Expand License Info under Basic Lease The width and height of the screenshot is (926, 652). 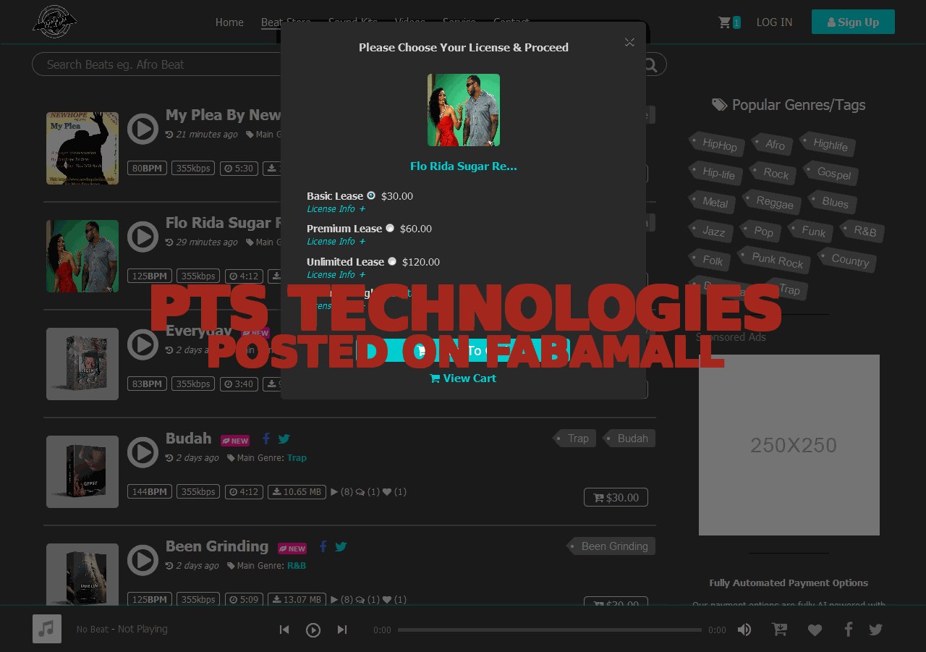336,209
